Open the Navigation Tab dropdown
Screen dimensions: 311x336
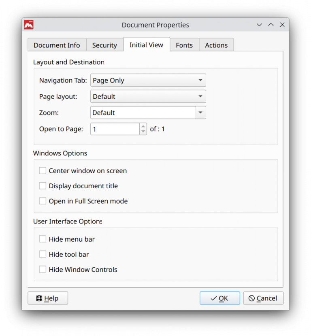point(148,80)
